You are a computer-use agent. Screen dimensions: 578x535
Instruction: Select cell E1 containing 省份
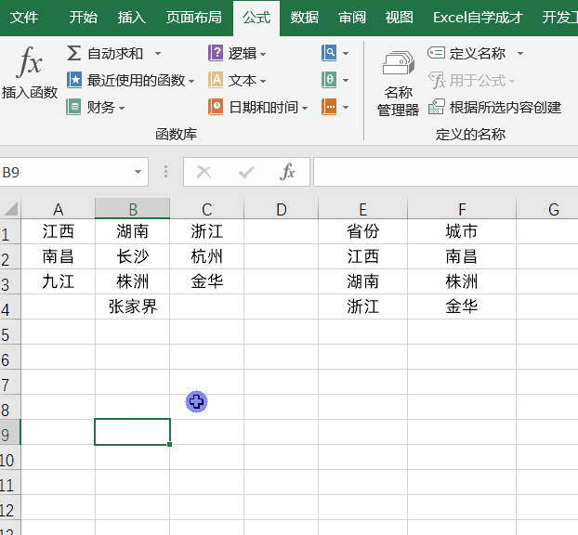(362, 231)
